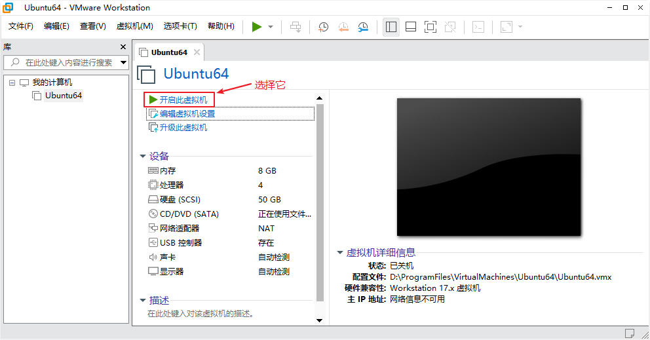Click the Unity mode toolbar icon
Viewport: 650px width, 340px height.
[x=450, y=27]
